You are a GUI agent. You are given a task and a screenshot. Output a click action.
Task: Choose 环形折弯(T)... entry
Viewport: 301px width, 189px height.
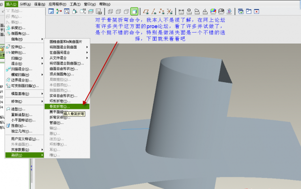point(67,101)
